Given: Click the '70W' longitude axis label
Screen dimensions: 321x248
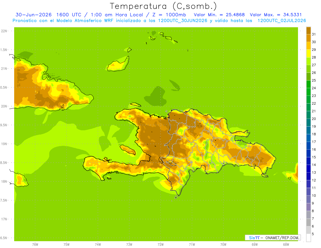Looking at the screenshot, I should (223, 245).
